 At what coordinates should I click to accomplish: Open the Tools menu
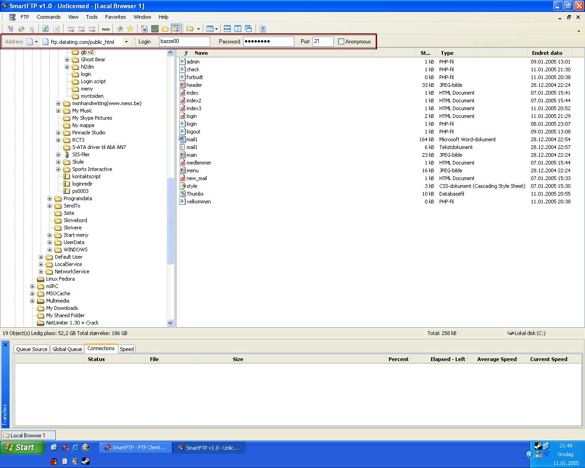click(x=92, y=17)
